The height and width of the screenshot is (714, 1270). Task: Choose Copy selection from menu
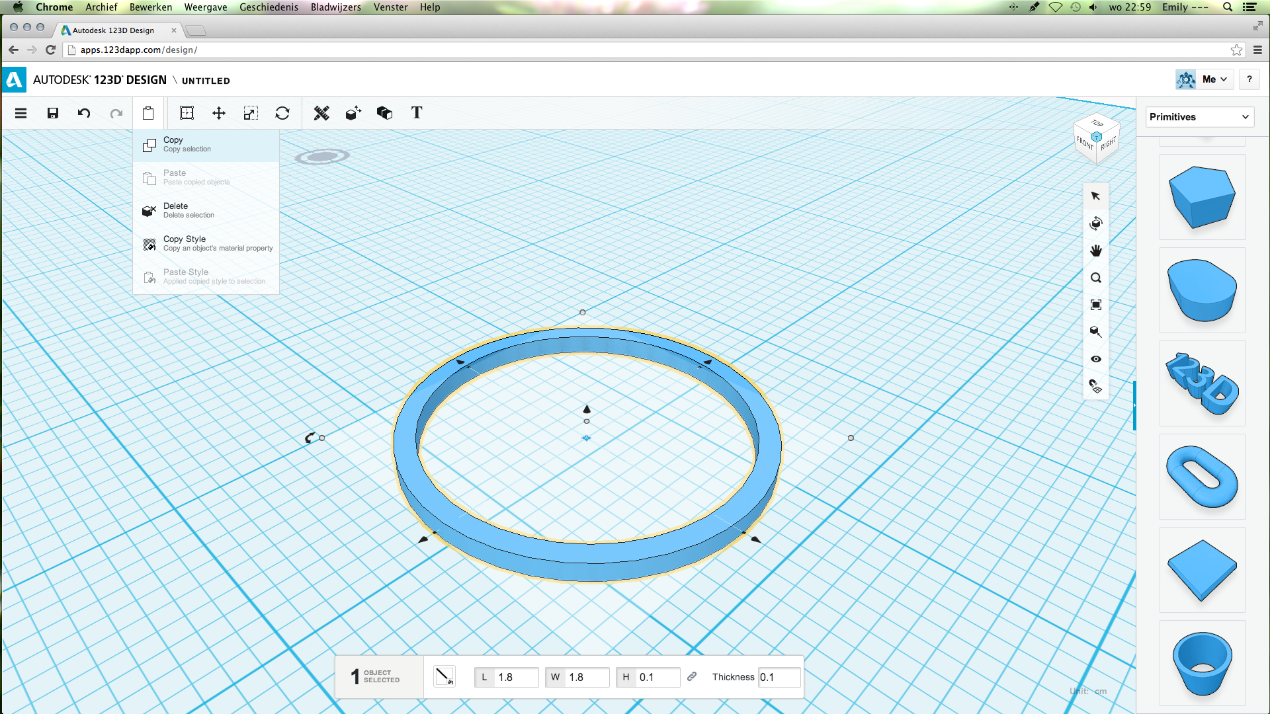tap(206, 145)
